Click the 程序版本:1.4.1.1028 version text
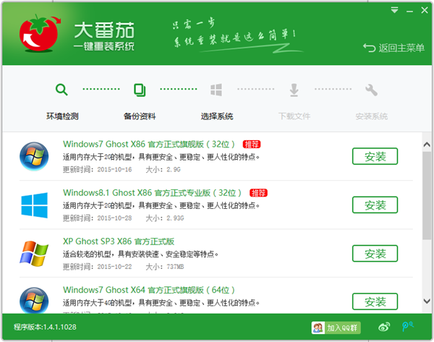The image size is (434, 342). [45, 327]
